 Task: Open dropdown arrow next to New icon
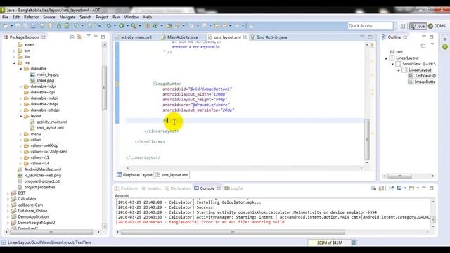pos(11,26)
